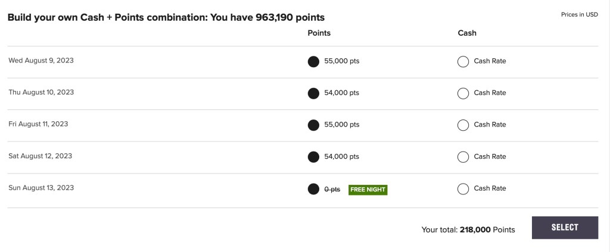Select points radio for Sat August 12
This screenshot has width=610, height=252.
coord(313,157)
